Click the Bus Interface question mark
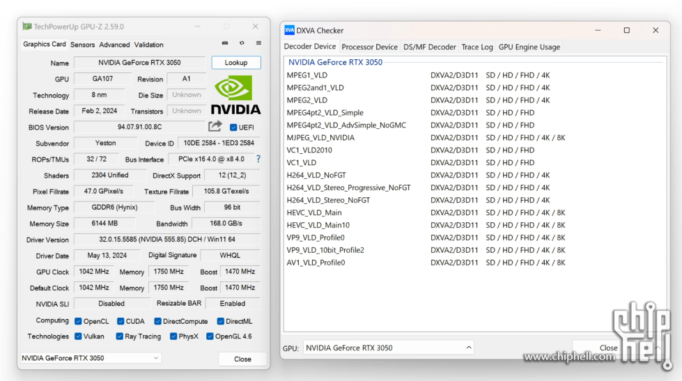This screenshot has width=682, height=381. (x=258, y=159)
